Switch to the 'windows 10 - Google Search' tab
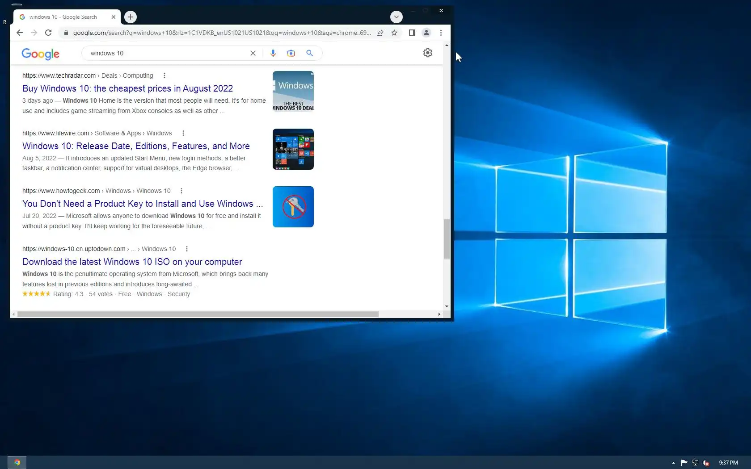Screen dimensions: 751x469 (67, 17)
